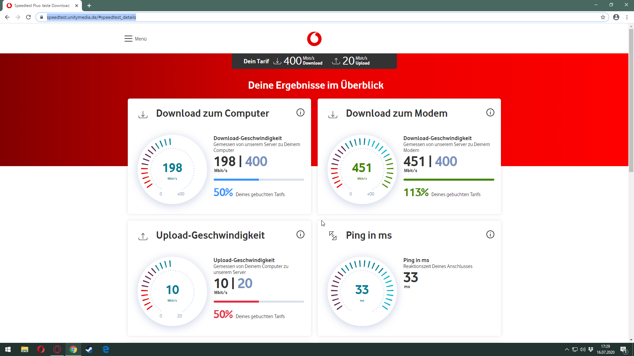Reload the page
Screen dimensions: 634x356
28,17
